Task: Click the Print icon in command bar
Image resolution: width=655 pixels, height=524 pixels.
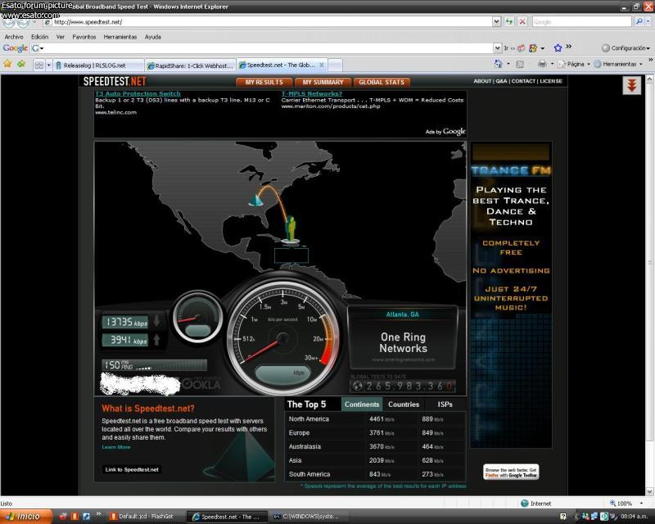Action: [542, 64]
